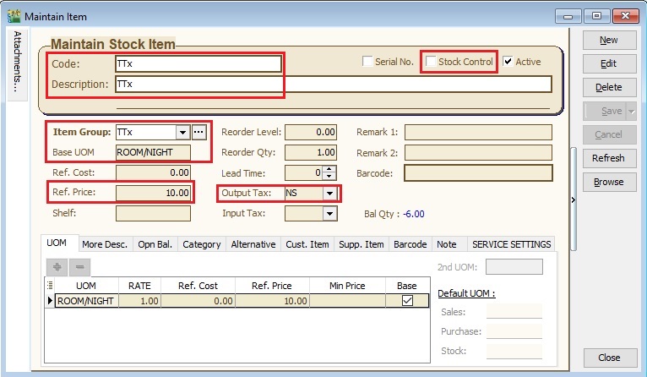Image resolution: width=647 pixels, height=377 pixels.
Task: Tick the Stock Control checkbox
Action: tap(432, 62)
